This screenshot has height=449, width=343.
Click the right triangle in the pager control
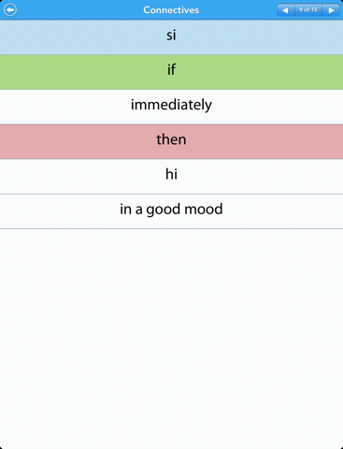click(x=331, y=10)
